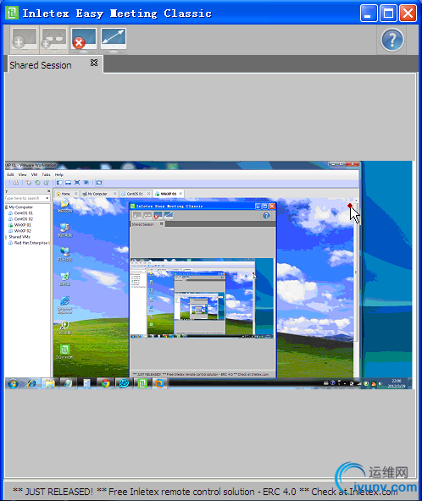Click the Recycle Bin desktop icon in guest

pos(65,278)
